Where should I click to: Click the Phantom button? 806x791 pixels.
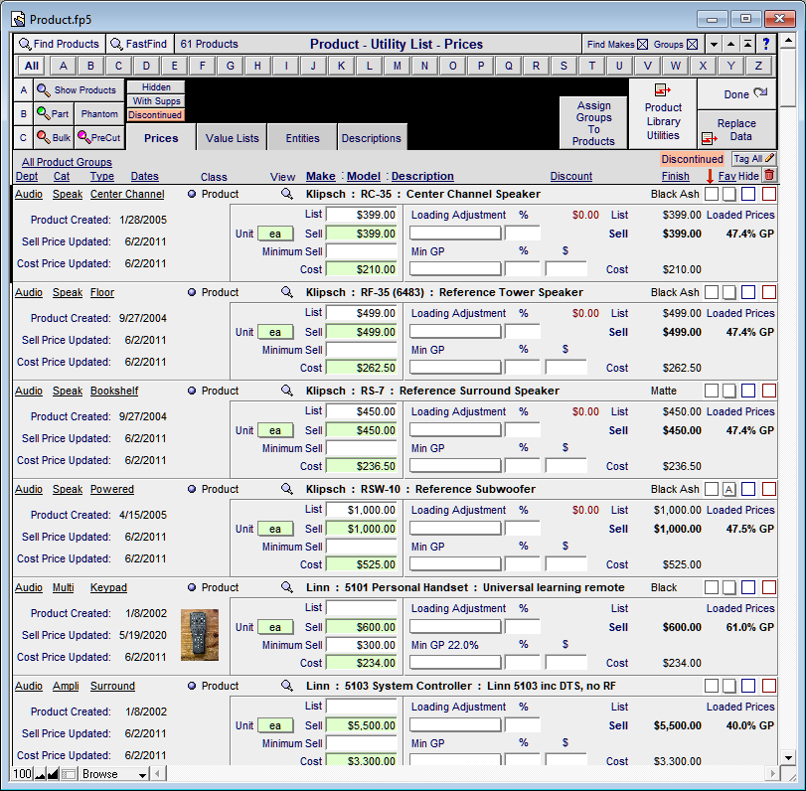(99, 113)
